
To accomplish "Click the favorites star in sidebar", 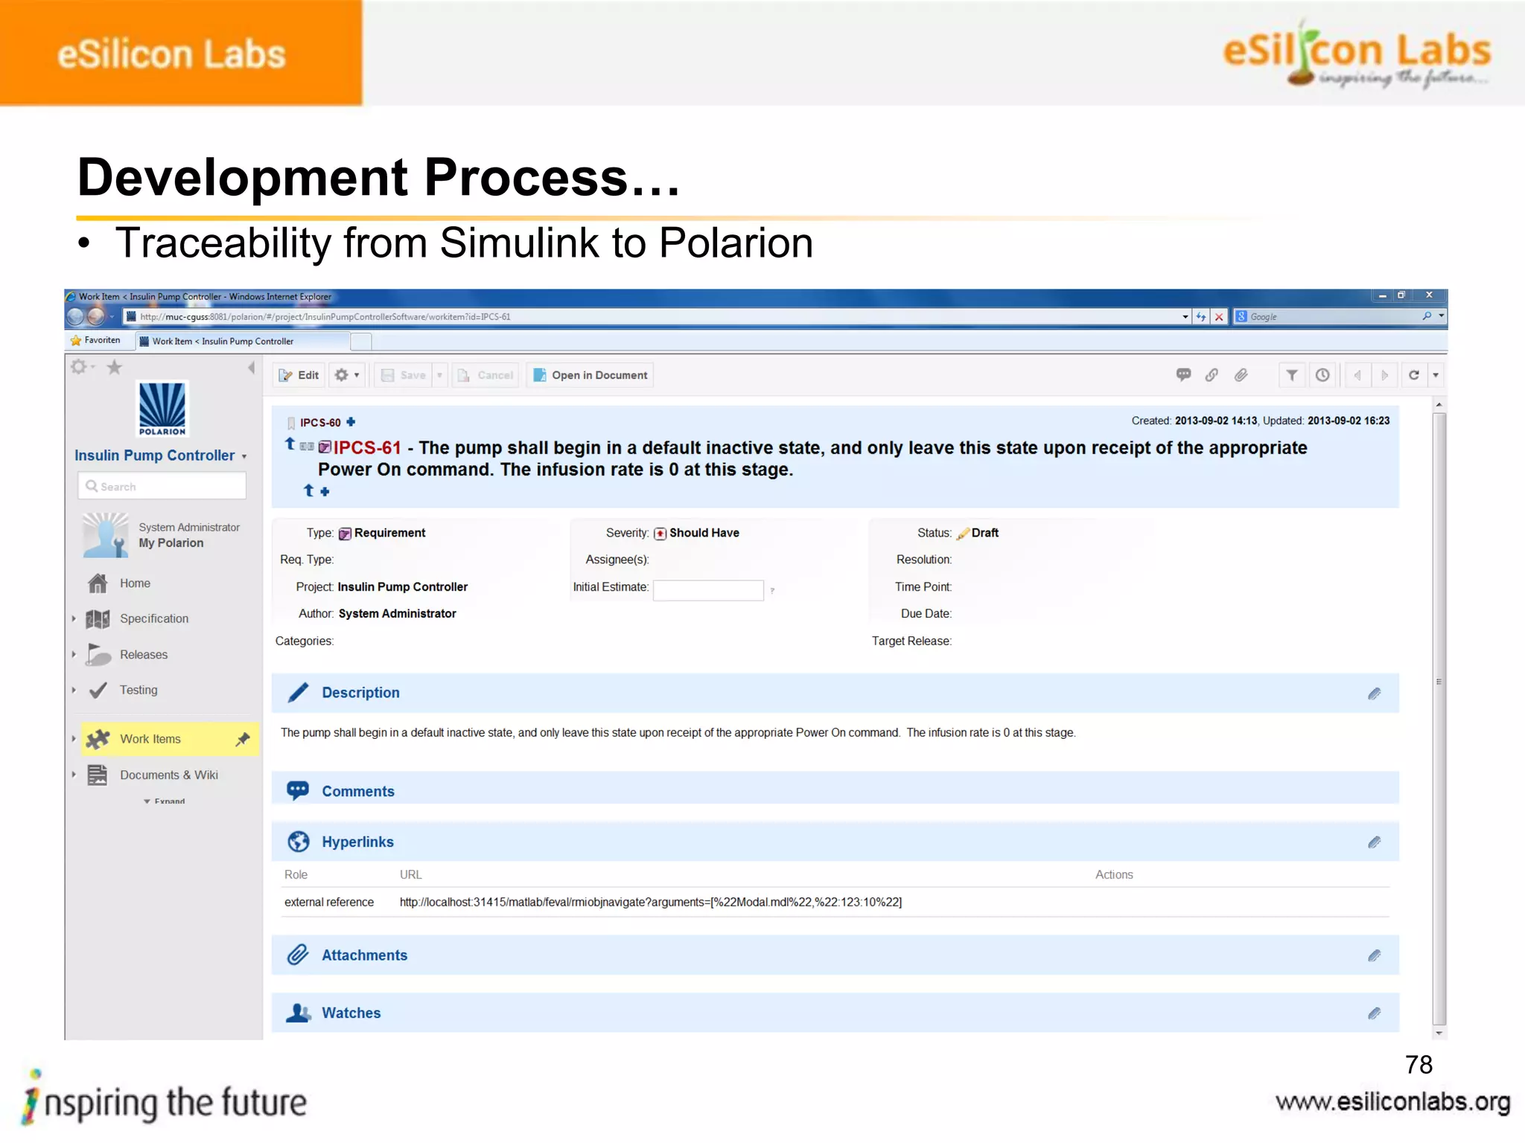I will [x=114, y=367].
